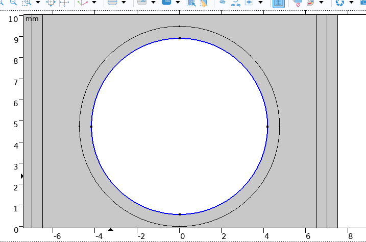Expand the color palette dropdown arrow
The image size is (366, 242).
click(322, 3)
